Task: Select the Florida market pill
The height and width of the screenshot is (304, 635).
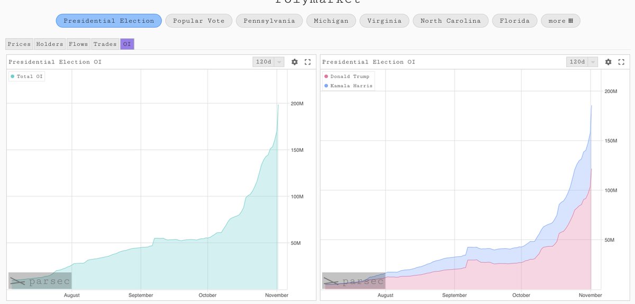Action: coord(515,21)
